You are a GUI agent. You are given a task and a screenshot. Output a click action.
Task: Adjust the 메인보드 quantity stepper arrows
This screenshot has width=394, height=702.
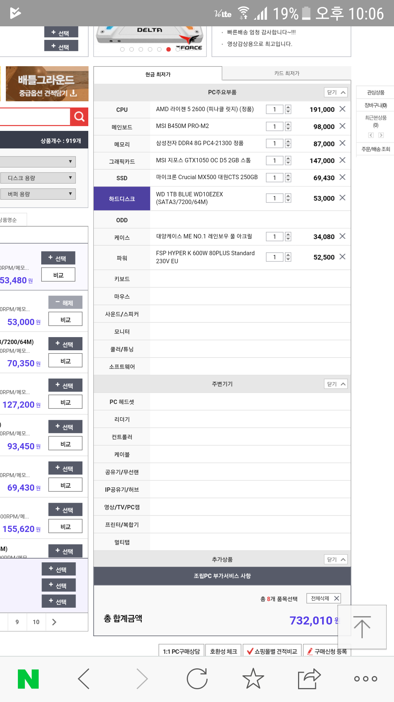pos(288,127)
